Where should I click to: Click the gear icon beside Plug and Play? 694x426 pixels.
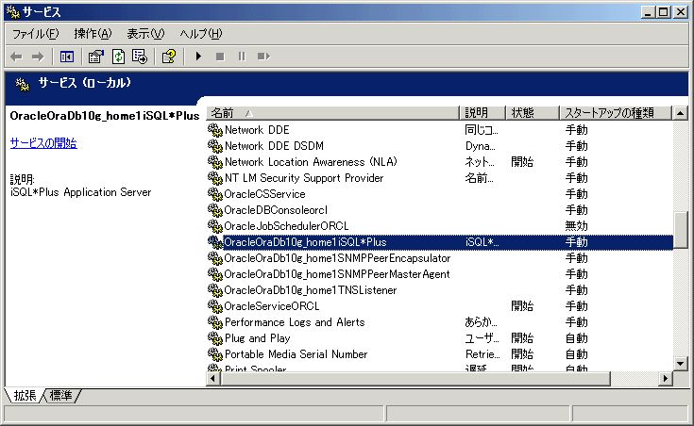(214, 338)
